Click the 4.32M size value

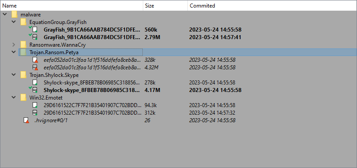[152, 68]
